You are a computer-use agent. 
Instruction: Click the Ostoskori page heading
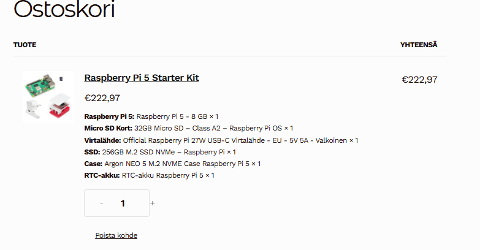tap(64, 10)
